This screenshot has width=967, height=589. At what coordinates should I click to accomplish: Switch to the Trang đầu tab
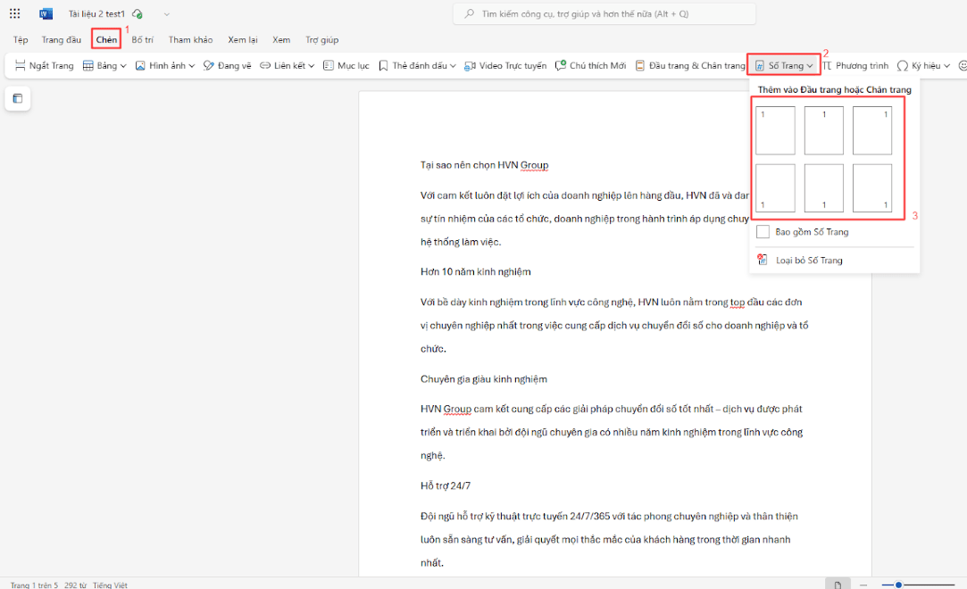[61, 39]
